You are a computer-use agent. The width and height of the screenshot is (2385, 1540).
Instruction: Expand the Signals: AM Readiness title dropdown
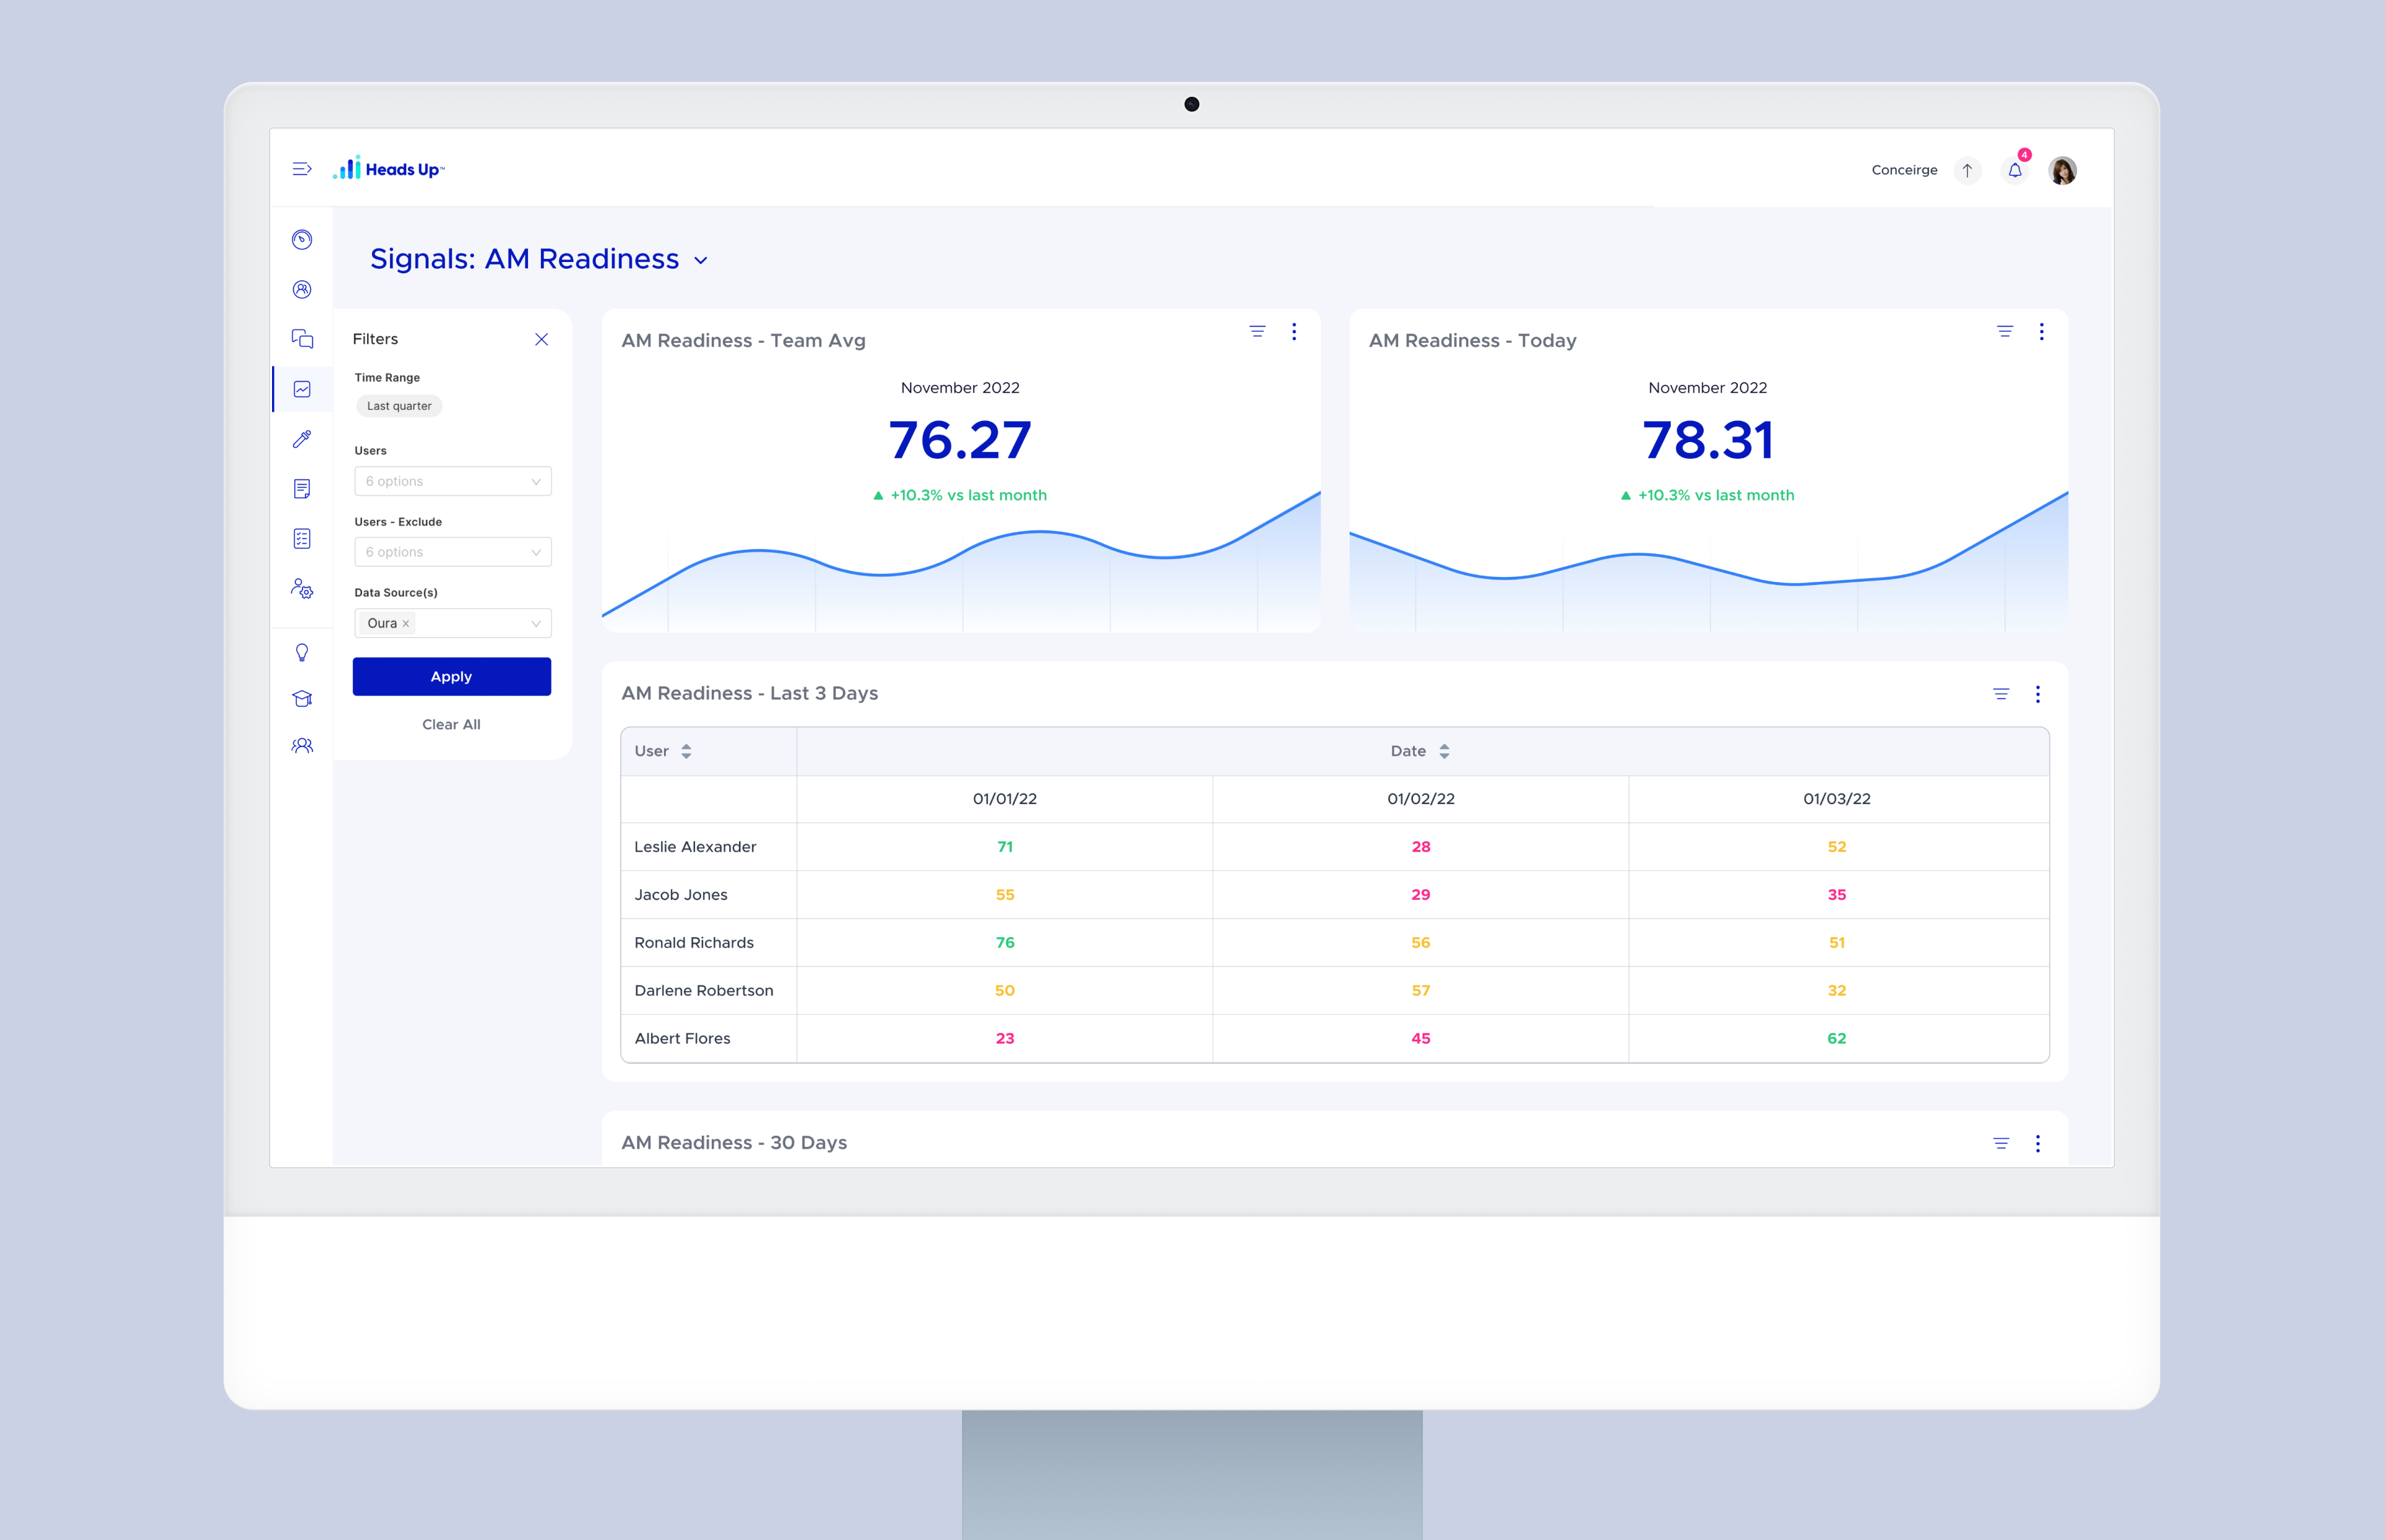pos(701,260)
